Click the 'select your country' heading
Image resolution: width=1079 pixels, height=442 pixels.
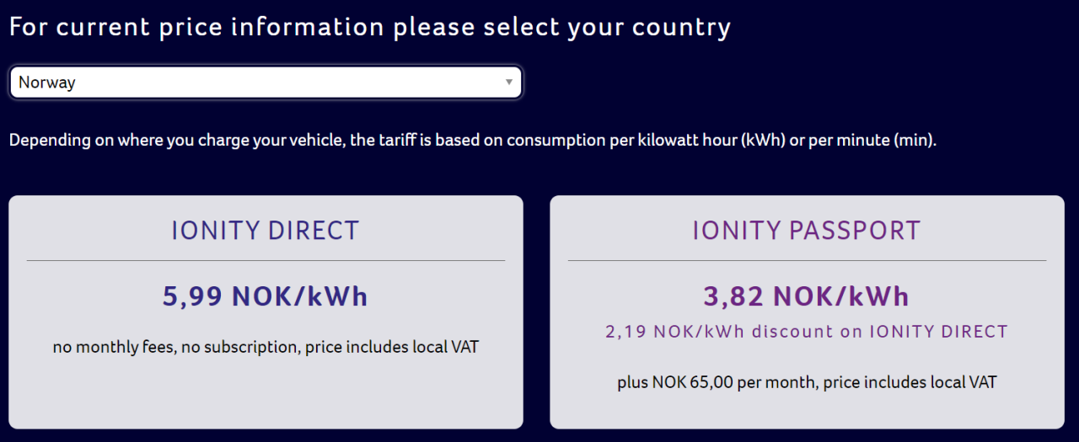[369, 27]
